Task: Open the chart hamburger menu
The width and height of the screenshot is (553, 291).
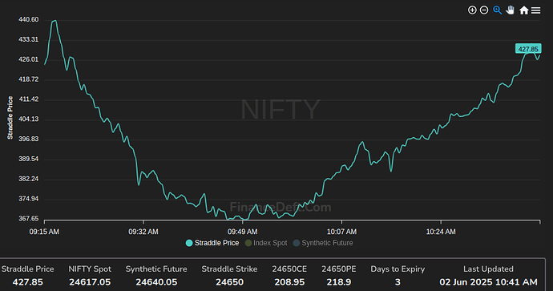Action: click(535, 10)
